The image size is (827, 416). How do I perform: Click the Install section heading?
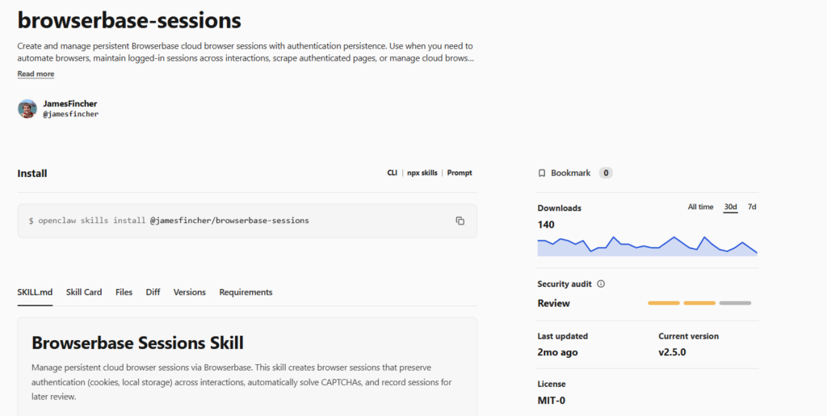coord(32,174)
